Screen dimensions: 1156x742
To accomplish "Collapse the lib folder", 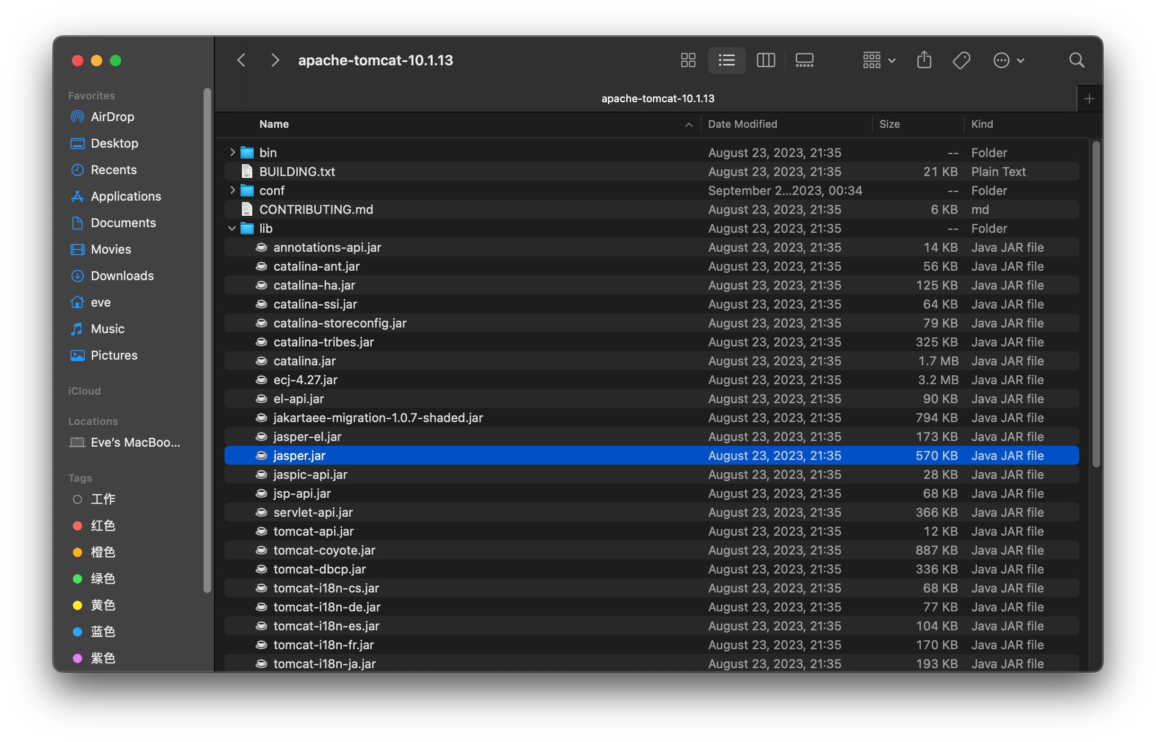I will 232,228.
